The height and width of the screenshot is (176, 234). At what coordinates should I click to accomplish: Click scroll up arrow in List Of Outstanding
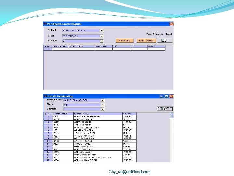pos(172,114)
